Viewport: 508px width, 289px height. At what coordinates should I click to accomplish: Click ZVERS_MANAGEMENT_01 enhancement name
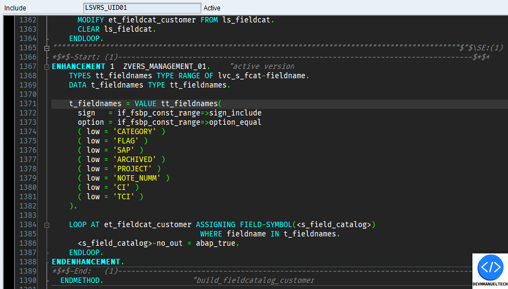(165, 66)
